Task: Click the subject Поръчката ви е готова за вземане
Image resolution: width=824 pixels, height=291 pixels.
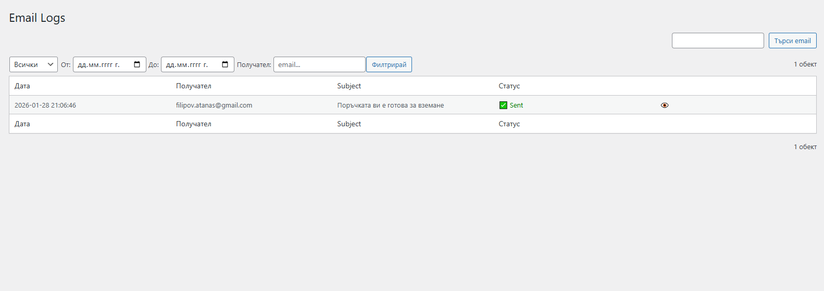Action: [x=390, y=105]
